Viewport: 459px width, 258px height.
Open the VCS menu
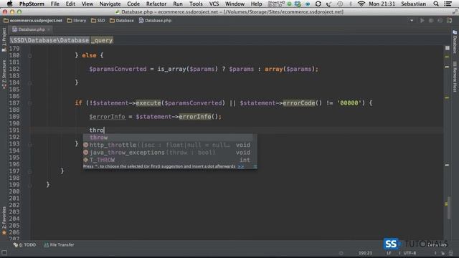pyautogui.click(x=214, y=4)
